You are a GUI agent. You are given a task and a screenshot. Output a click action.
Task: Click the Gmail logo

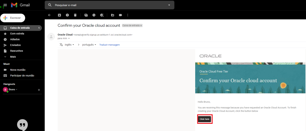(x=20, y=5)
